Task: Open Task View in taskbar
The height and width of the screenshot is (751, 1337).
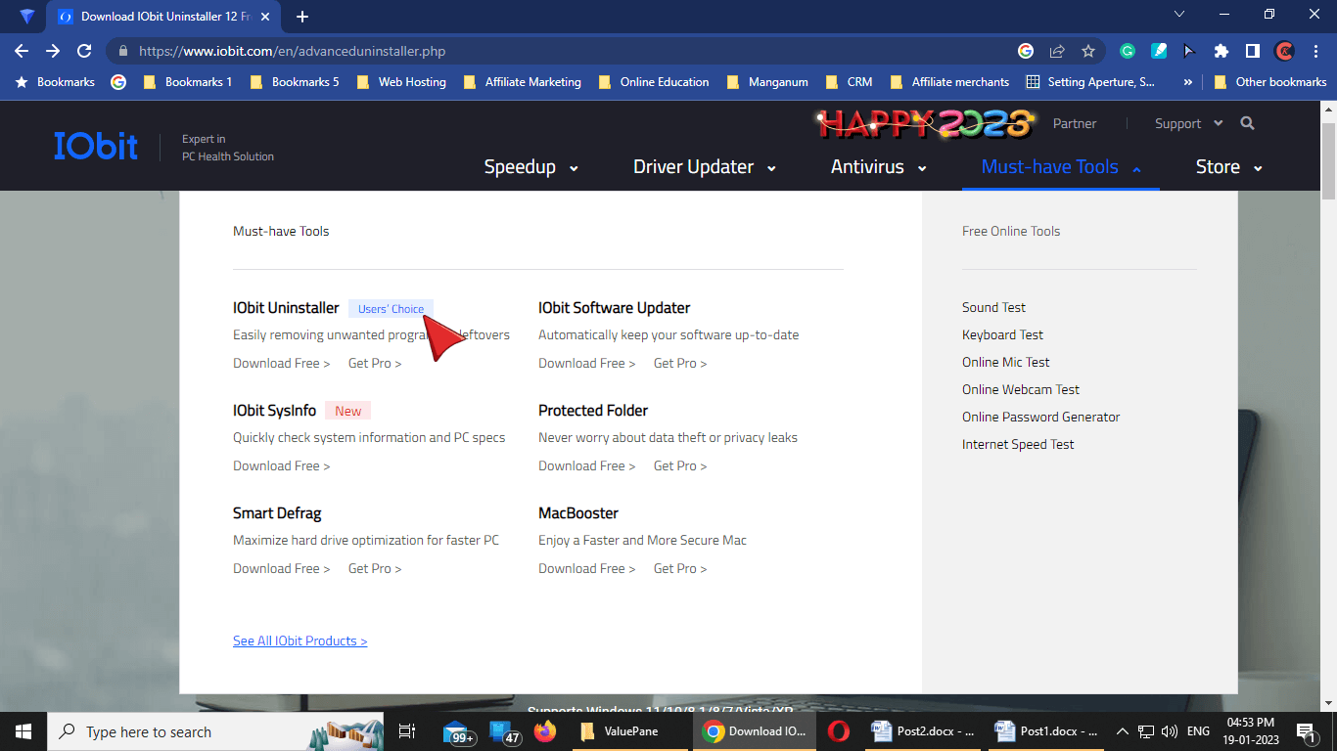Action: coord(407,731)
